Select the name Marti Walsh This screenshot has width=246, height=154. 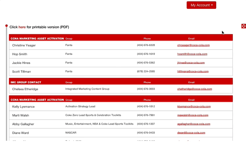coord(20,115)
